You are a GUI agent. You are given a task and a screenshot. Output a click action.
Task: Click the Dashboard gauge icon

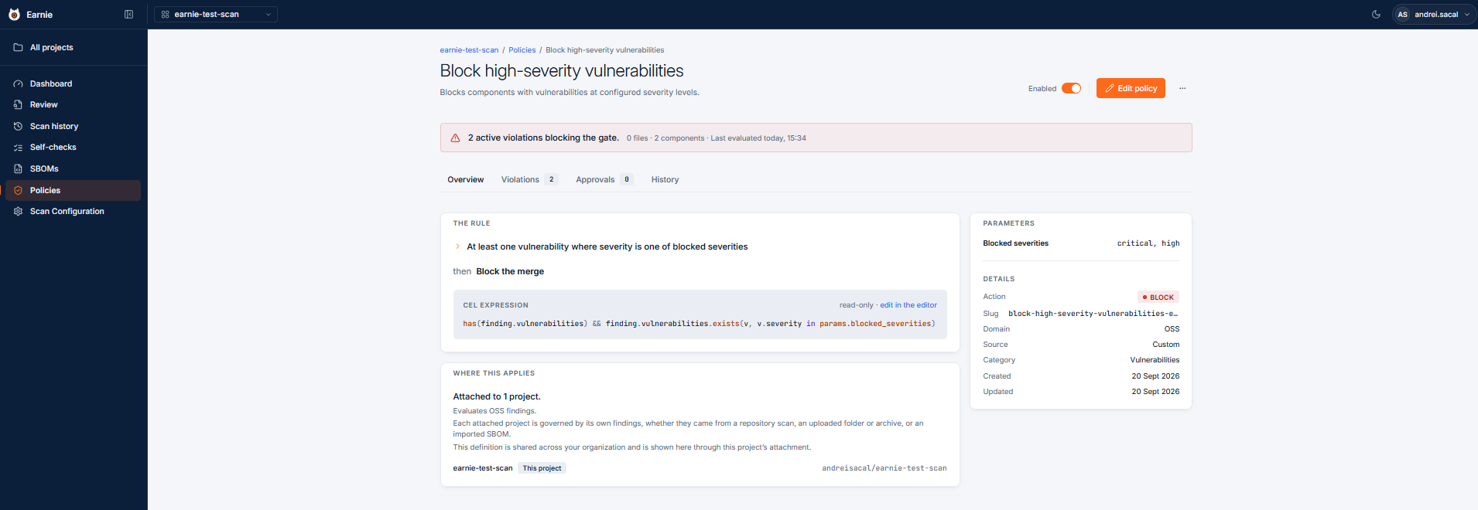[x=18, y=83]
